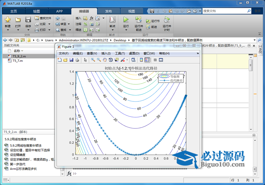Viewport: 265px width, 185px height.
Task: Click 运行节 (Run Section) button
Action: [x=153, y=21]
